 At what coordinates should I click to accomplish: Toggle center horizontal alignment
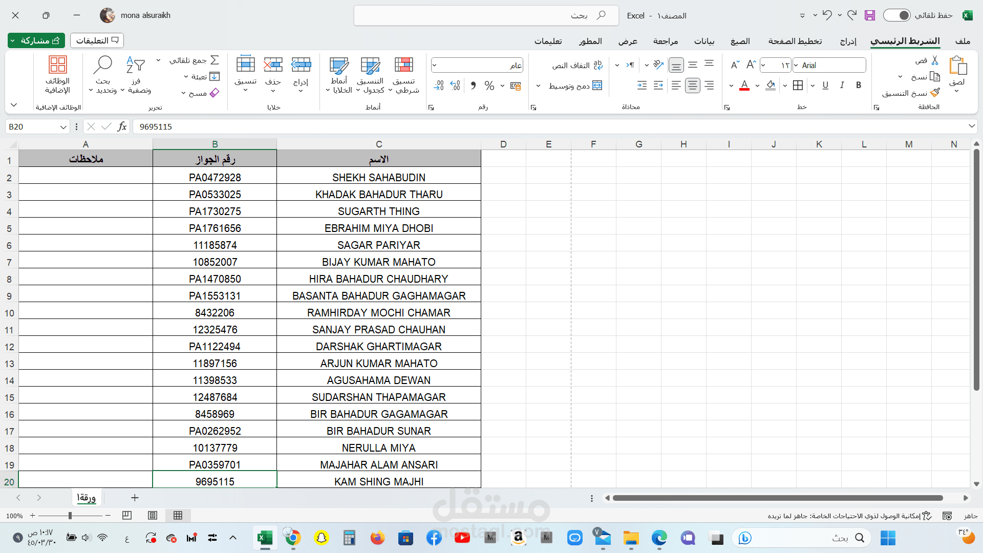(693, 86)
